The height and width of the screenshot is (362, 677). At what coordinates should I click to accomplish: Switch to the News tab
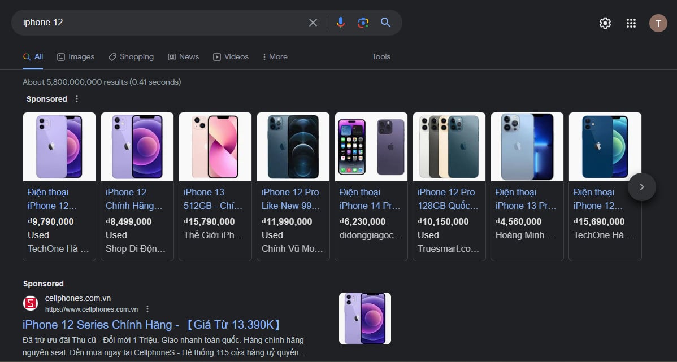(x=184, y=57)
